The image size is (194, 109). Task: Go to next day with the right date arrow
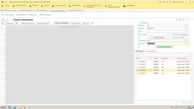pyautogui.click(x=17, y=23)
